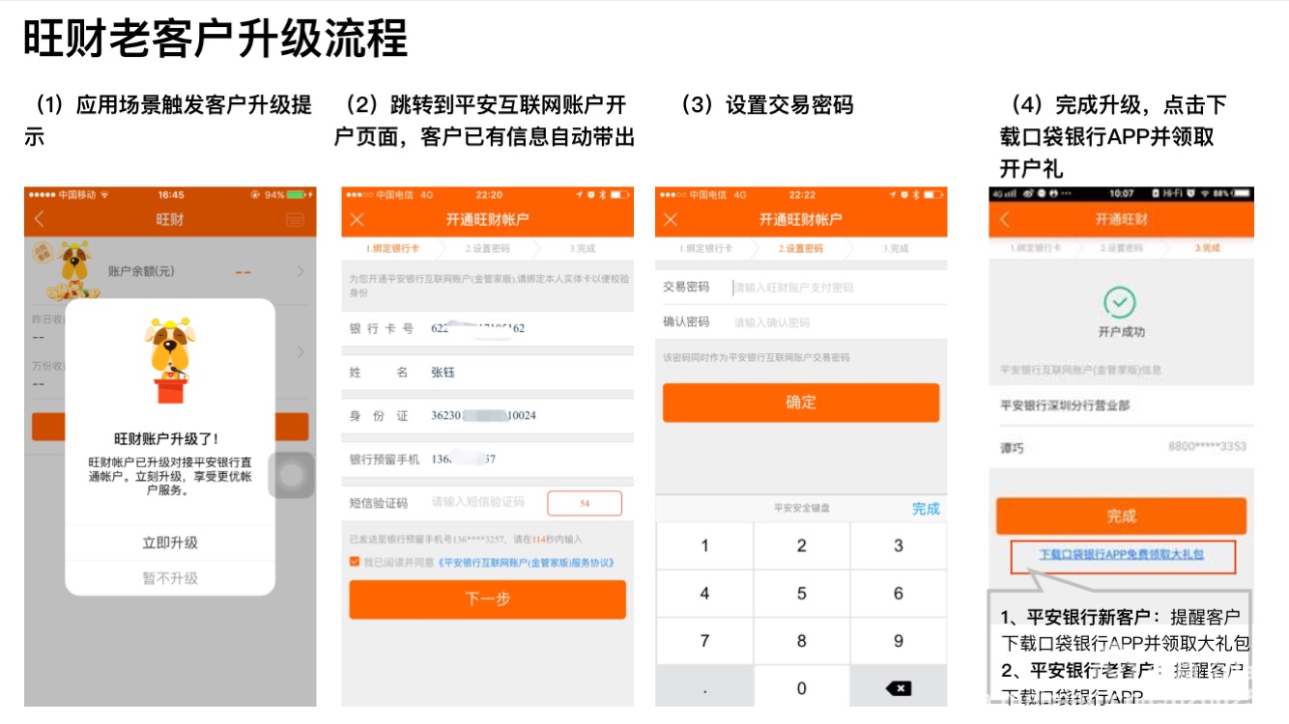Tap keypad digit 8
This screenshot has width=1289, height=724.
801,641
